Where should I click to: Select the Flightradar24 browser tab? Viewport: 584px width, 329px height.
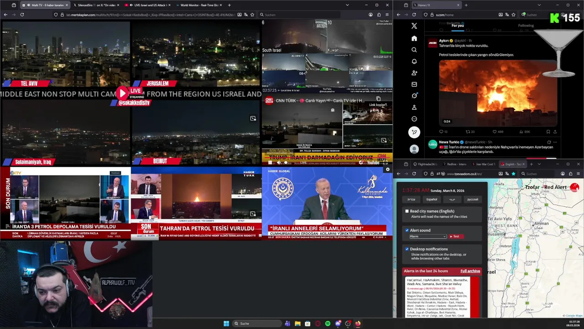(x=425, y=164)
